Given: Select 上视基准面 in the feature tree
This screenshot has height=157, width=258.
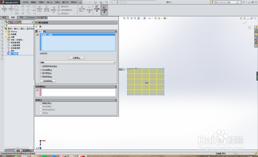Looking at the screenshot, I should 15,45.
